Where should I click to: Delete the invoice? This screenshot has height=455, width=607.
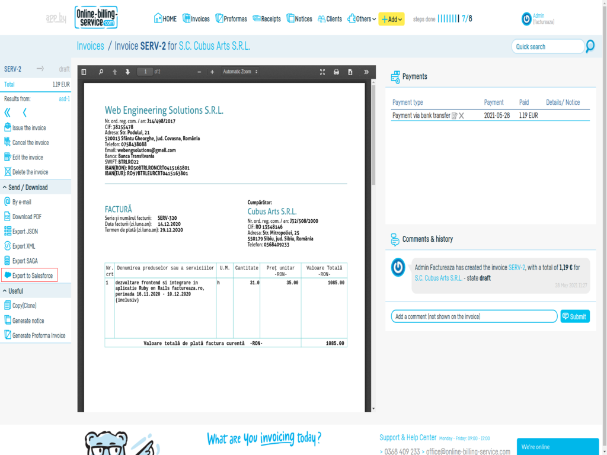point(26,172)
